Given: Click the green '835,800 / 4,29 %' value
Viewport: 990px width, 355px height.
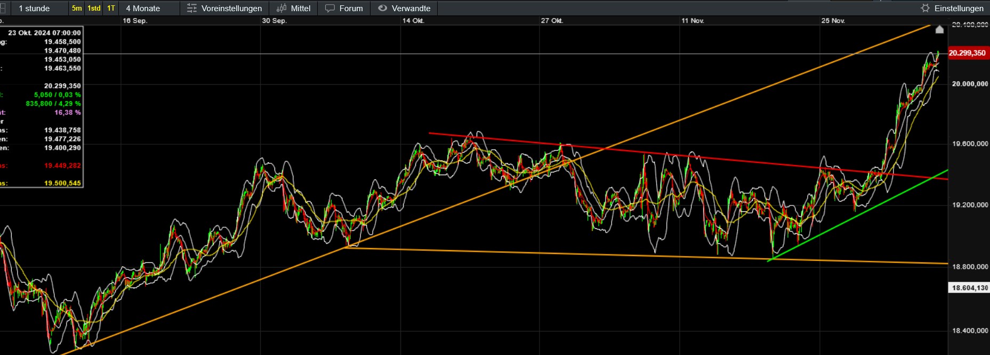Looking at the screenshot, I should tap(53, 103).
